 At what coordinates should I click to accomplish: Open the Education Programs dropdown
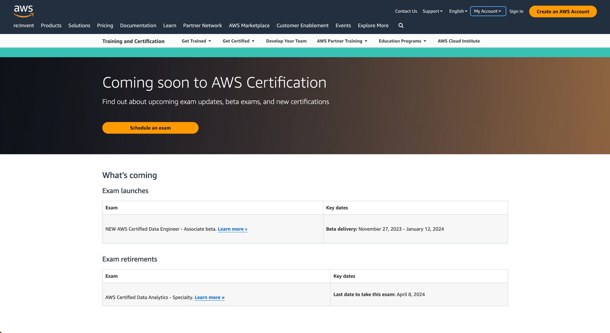pos(403,41)
